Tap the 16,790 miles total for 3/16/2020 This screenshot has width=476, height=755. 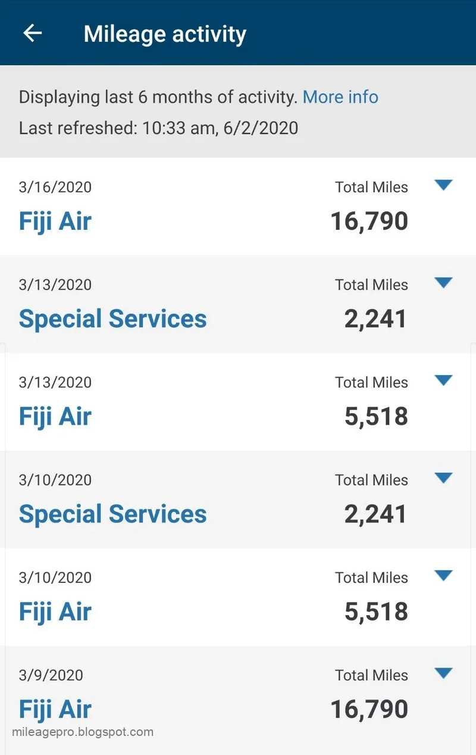pos(369,221)
